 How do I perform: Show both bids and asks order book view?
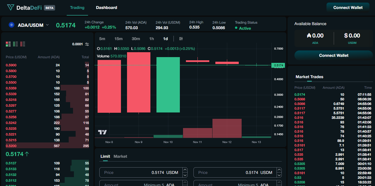[x=8, y=44]
